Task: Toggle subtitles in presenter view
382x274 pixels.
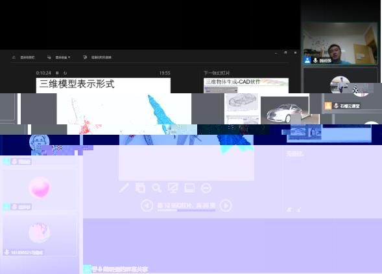Action: [x=189, y=188]
